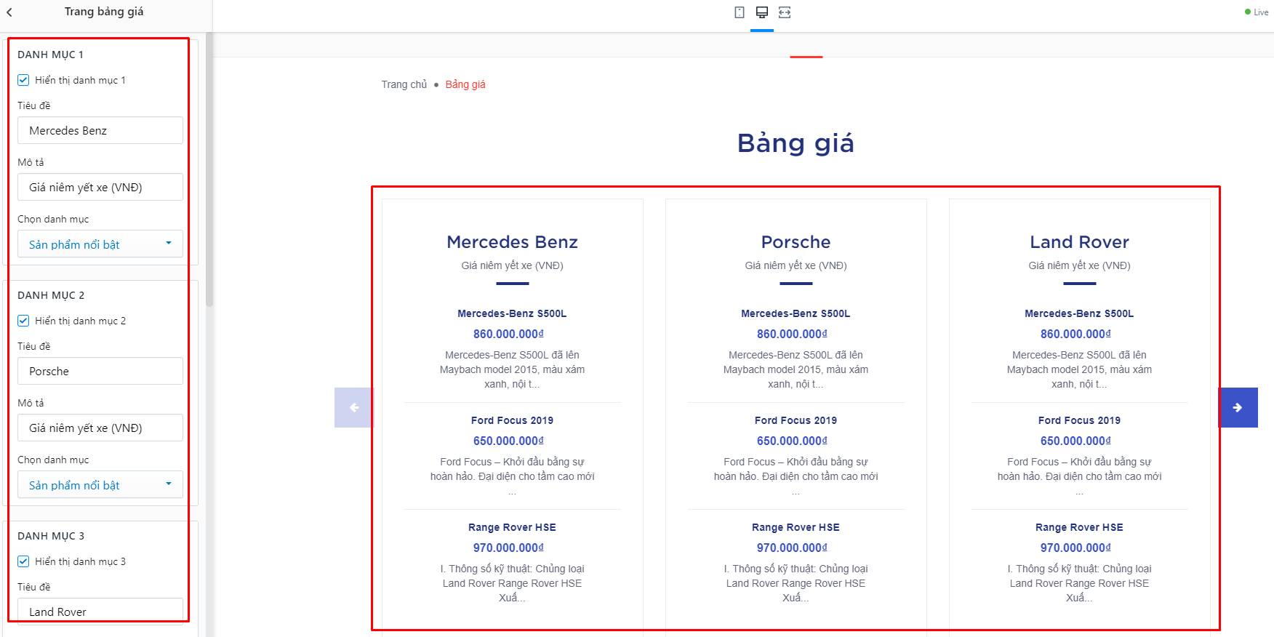Click the Trang bảng giá panel title
This screenshot has height=637, width=1274.
pos(104,12)
